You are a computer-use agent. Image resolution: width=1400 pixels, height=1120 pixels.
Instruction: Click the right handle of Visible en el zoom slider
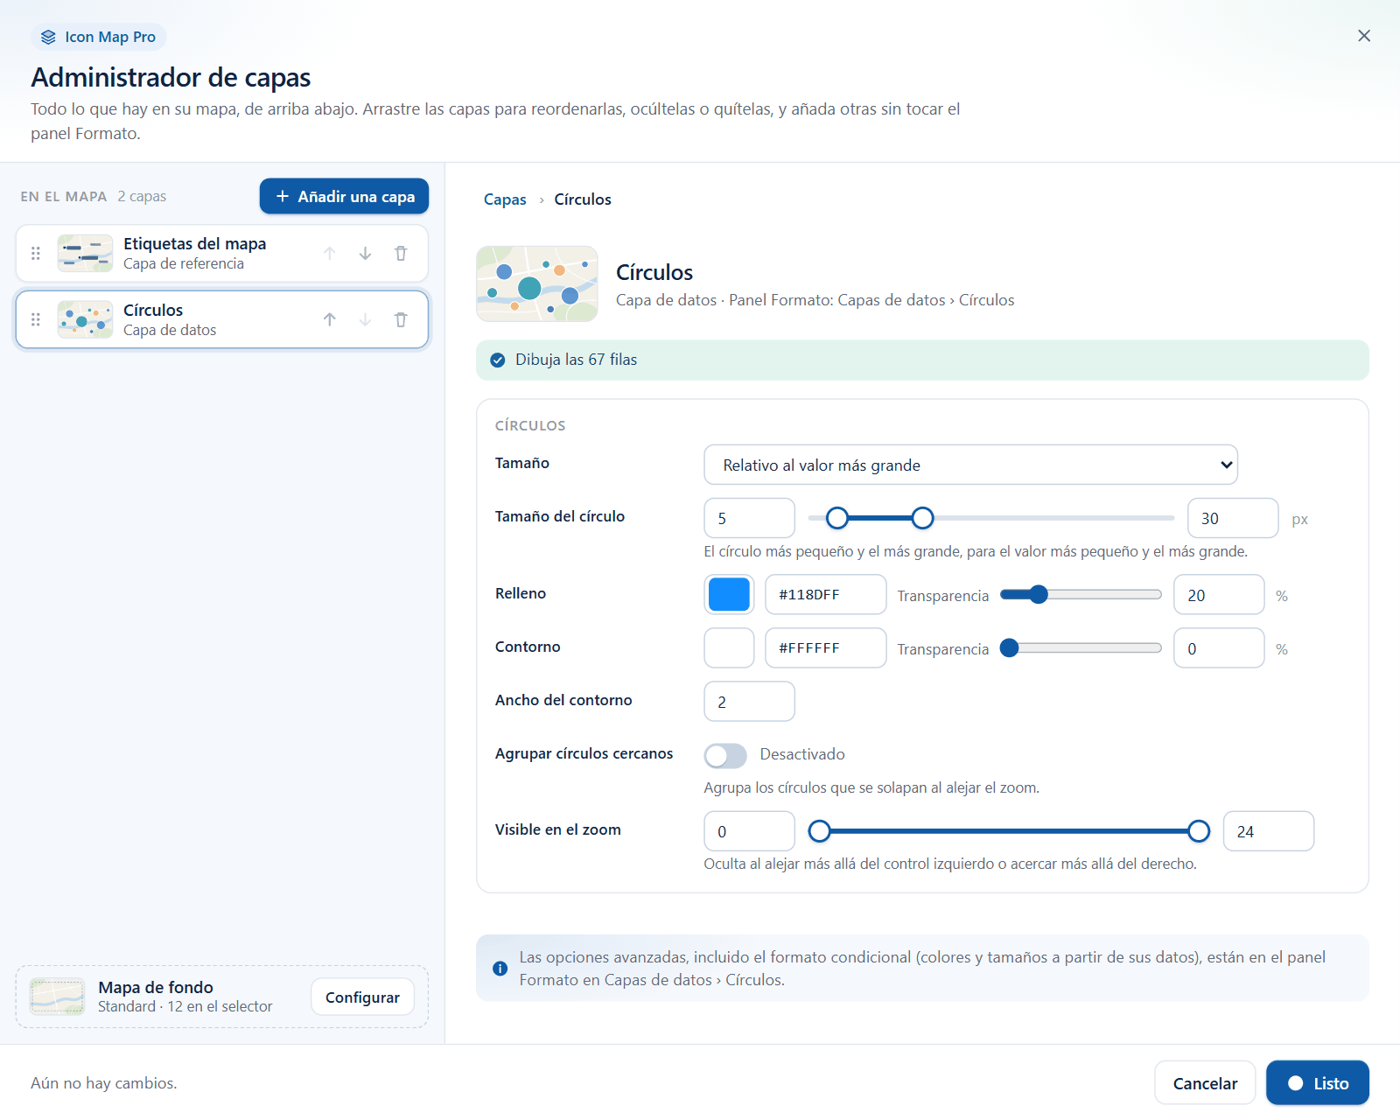point(1199,831)
